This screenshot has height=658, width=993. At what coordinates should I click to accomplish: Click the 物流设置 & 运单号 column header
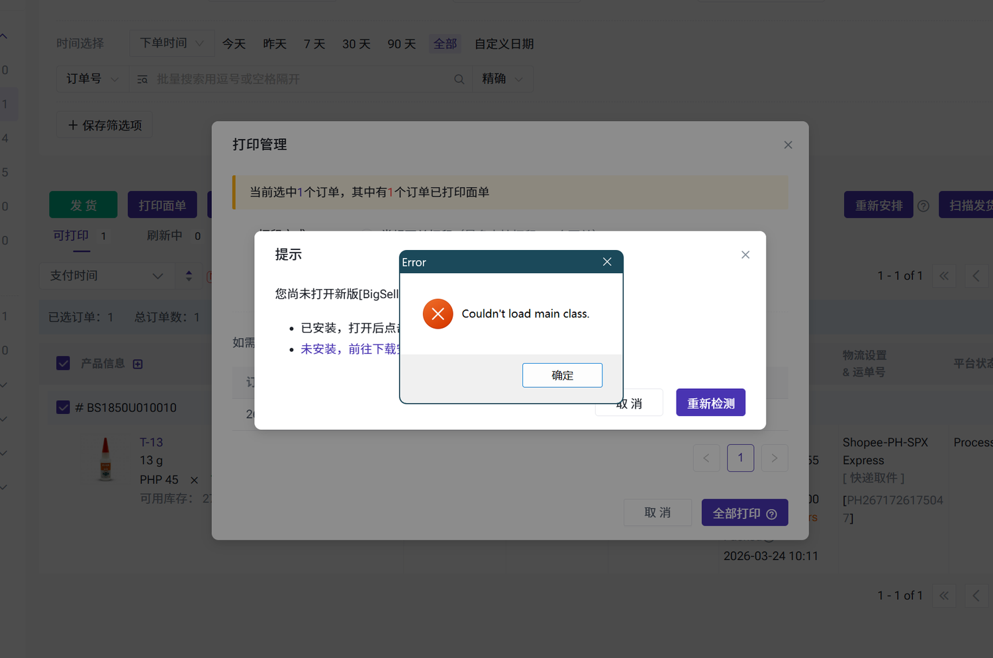pyautogui.click(x=865, y=364)
